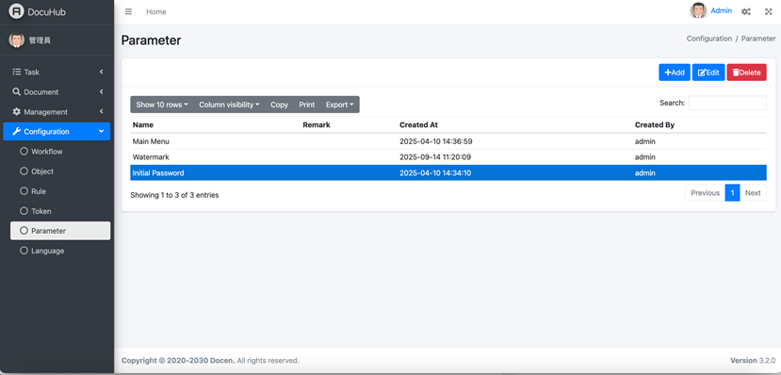Click the Workflow circle icon

[x=24, y=152]
